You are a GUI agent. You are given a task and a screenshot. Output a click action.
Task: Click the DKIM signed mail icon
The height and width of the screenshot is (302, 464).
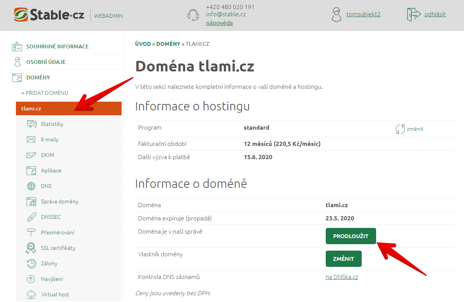click(x=31, y=155)
